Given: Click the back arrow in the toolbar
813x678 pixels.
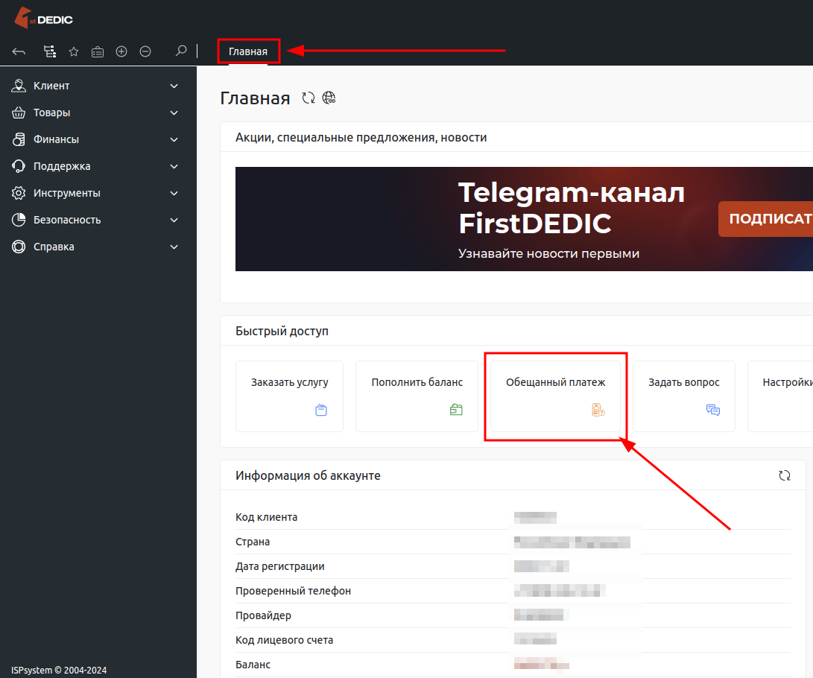Looking at the screenshot, I should [19, 51].
